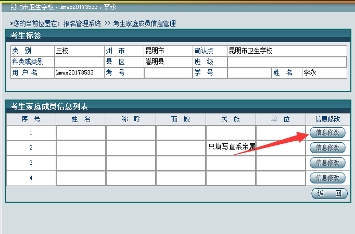Click row number 2 in member list
Image resolution: width=355 pixels, height=234 pixels.
tap(31, 147)
